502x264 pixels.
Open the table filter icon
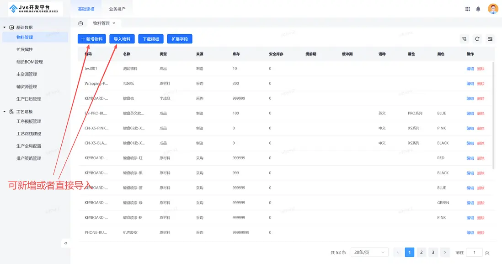click(x=464, y=39)
